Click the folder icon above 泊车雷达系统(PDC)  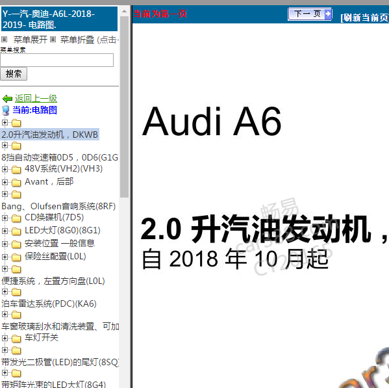click(16, 292)
